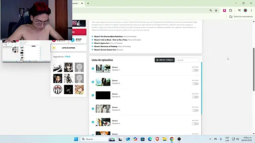Play Bleach Episodio 1 circle icon

93,69
